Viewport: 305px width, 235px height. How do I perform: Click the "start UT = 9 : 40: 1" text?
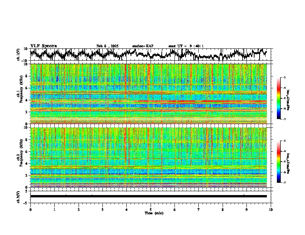(x=186, y=46)
